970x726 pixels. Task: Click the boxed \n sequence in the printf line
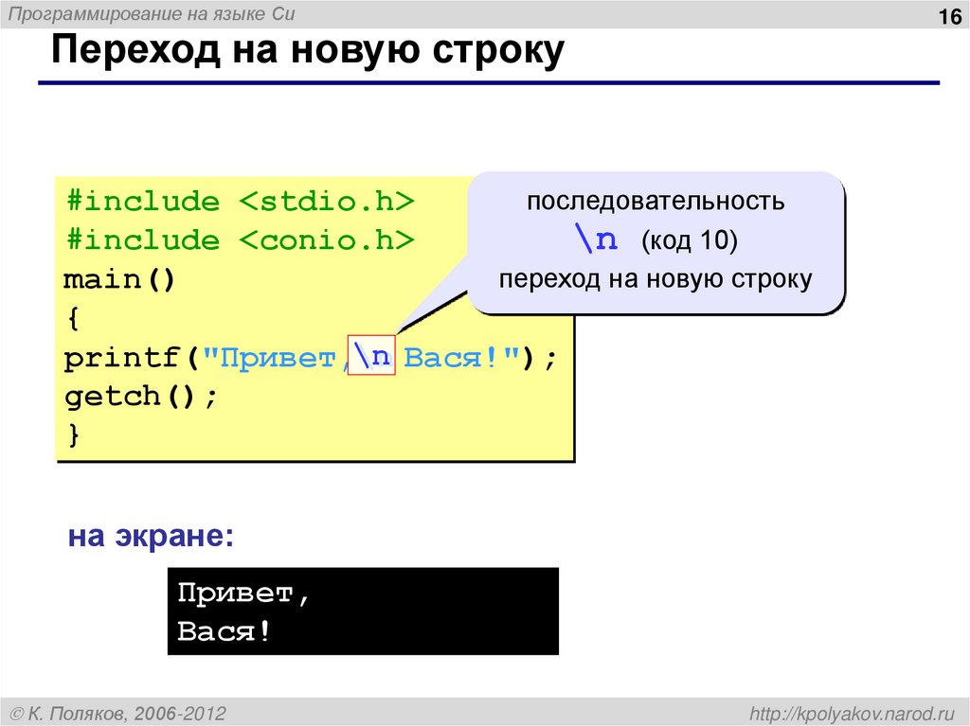[371, 355]
